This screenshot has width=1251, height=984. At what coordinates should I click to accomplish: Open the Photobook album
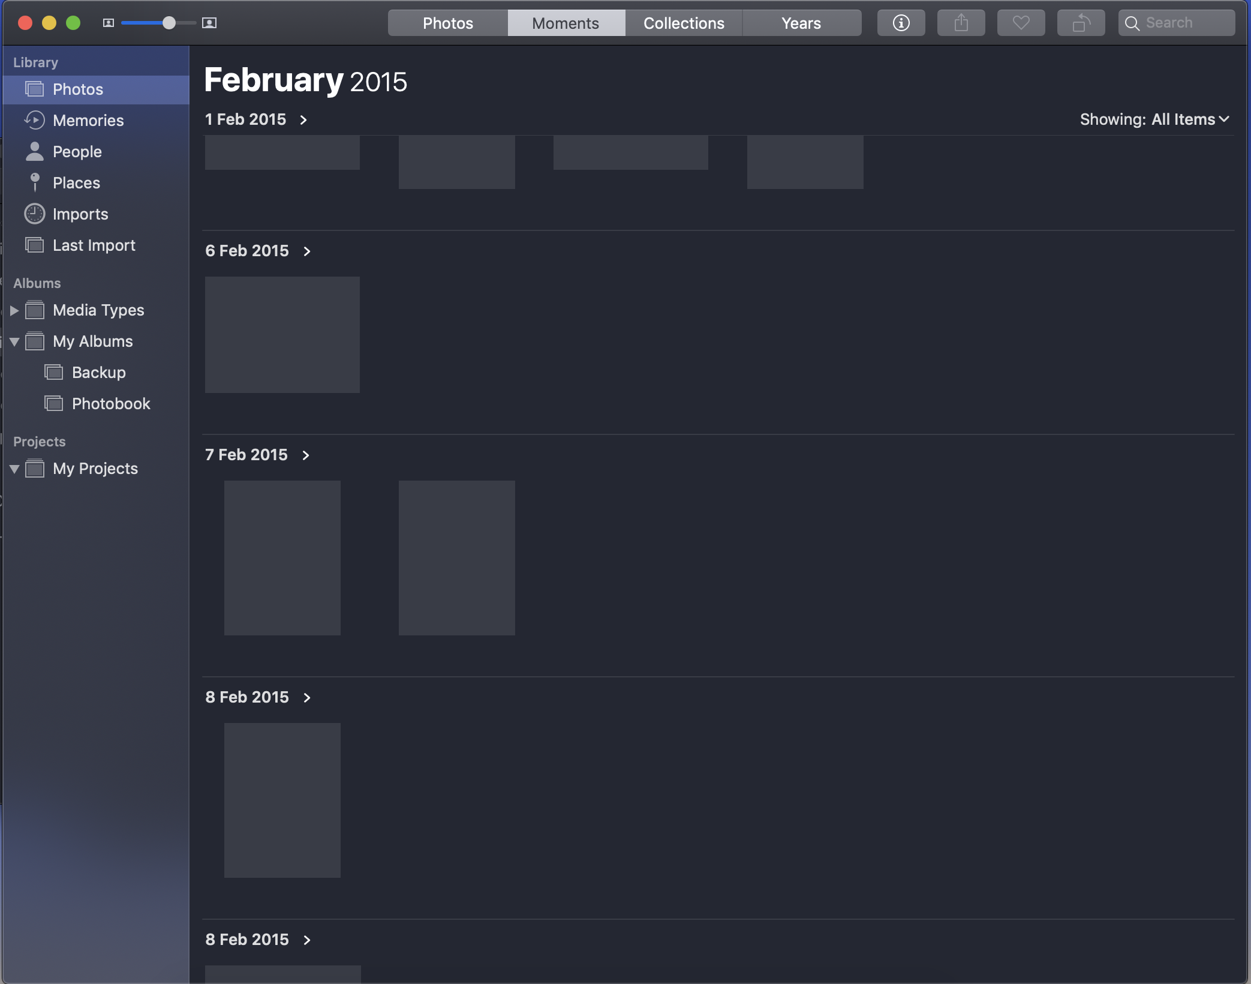coord(111,403)
